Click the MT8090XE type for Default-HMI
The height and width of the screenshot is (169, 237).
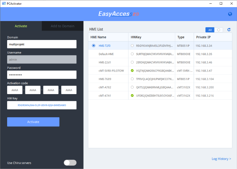coord(184,54)
